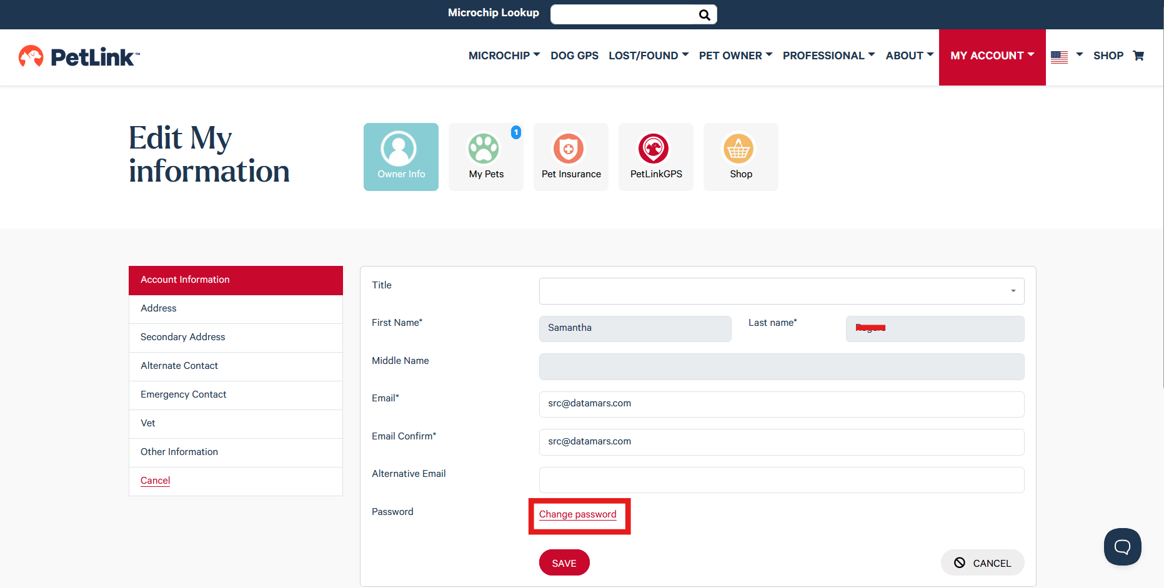Expand the MY ACCOUNT menu
Image resolution: width=1164 pixels, height=588 pixels.
click(992, 57)
